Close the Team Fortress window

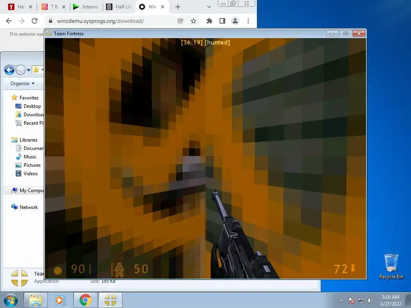pyautogui.click(x=359, y=34)
